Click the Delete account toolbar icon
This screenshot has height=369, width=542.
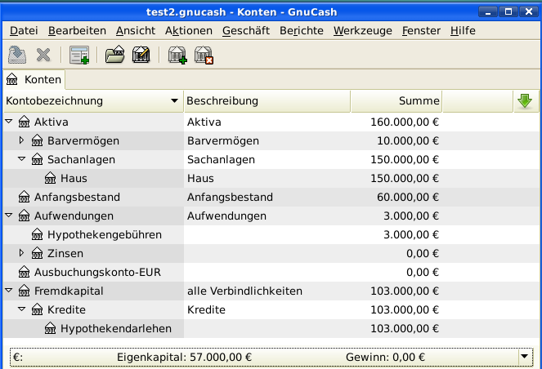point(204,56)
